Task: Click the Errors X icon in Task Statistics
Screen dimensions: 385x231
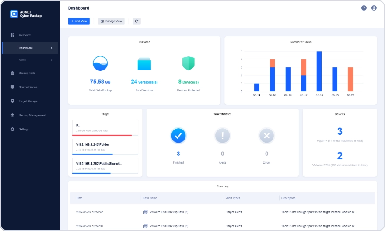Action: (x=266, y=136)
